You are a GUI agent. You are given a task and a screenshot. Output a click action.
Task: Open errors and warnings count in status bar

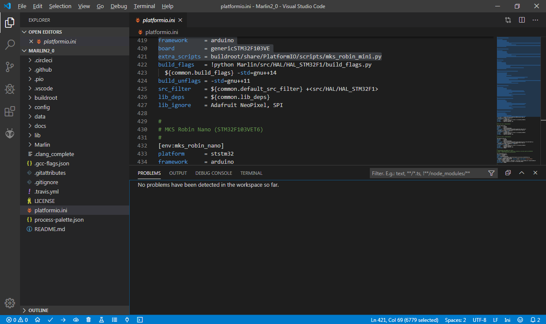17,320
